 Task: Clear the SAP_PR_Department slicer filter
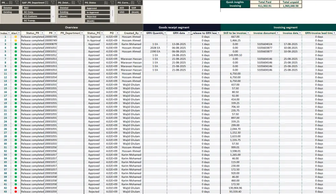click(x=53, y=3)
